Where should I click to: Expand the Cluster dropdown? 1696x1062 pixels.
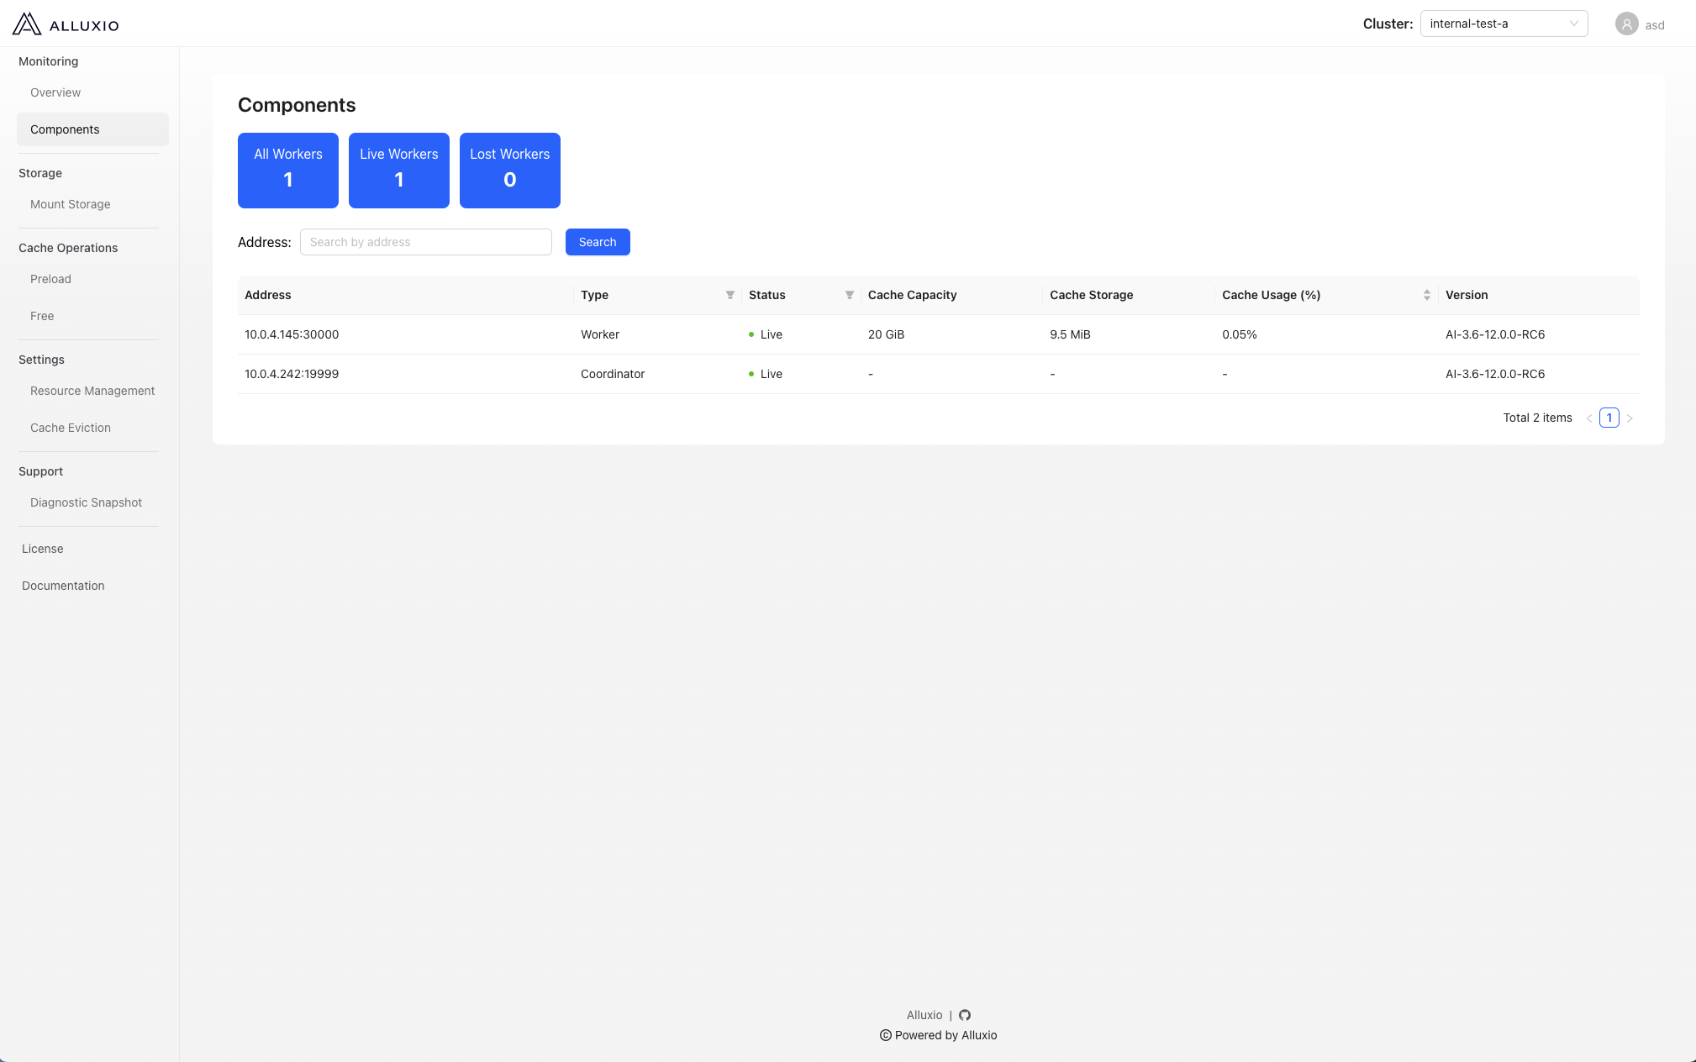[1504, 24]
